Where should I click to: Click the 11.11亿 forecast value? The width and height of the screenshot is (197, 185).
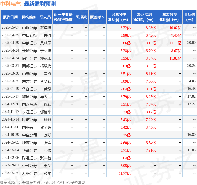[175, 43]
